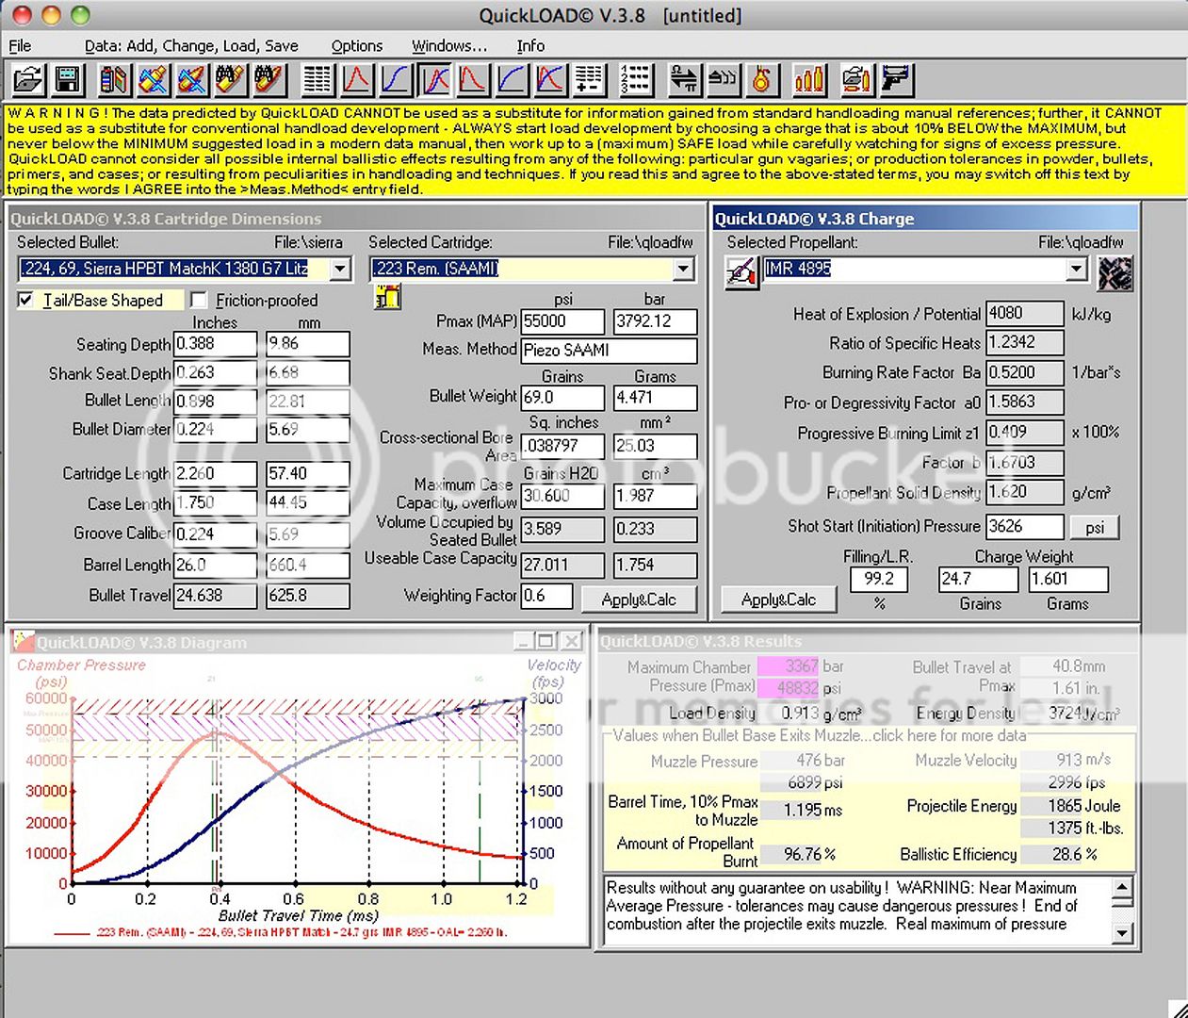1188x1018 pixels.
Task: Click the '28.6 %' ballistic efficiency value
Action: 1074,854
